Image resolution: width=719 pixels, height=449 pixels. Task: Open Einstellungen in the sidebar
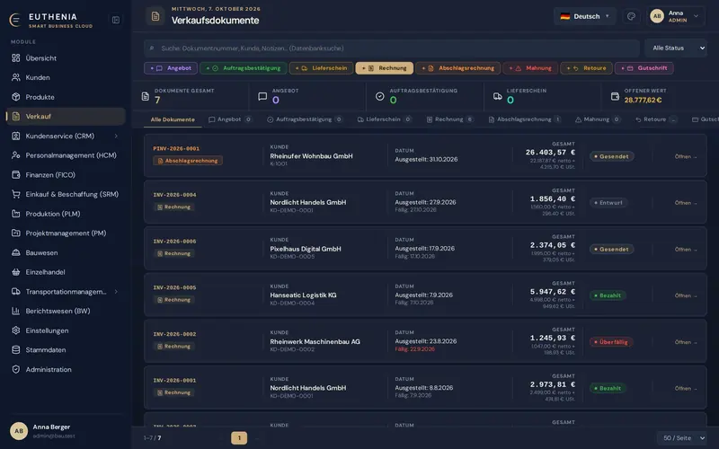[x=66, y=330]
